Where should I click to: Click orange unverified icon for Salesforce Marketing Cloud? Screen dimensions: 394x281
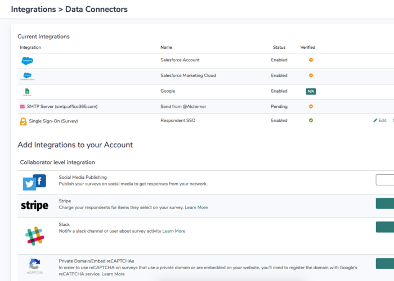pyautogui.click(x=311, y=75)
